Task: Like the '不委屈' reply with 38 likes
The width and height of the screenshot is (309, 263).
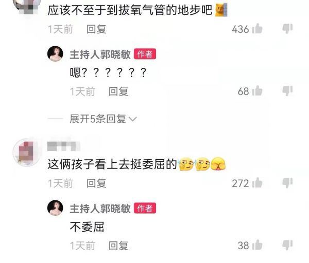Action: [257, 245]
